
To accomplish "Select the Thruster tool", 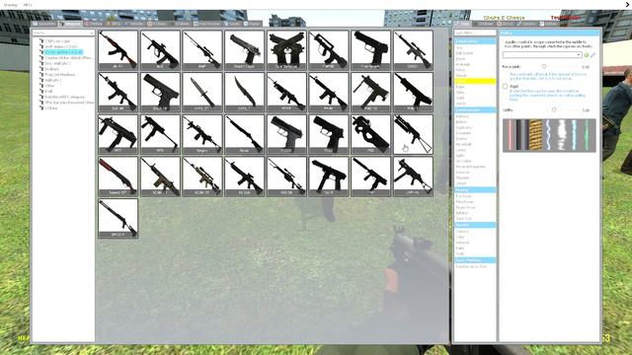I will point(462,177).
